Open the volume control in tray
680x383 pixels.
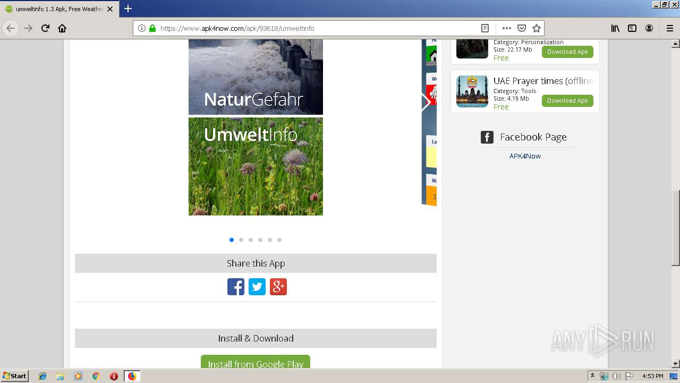[617, 376]
